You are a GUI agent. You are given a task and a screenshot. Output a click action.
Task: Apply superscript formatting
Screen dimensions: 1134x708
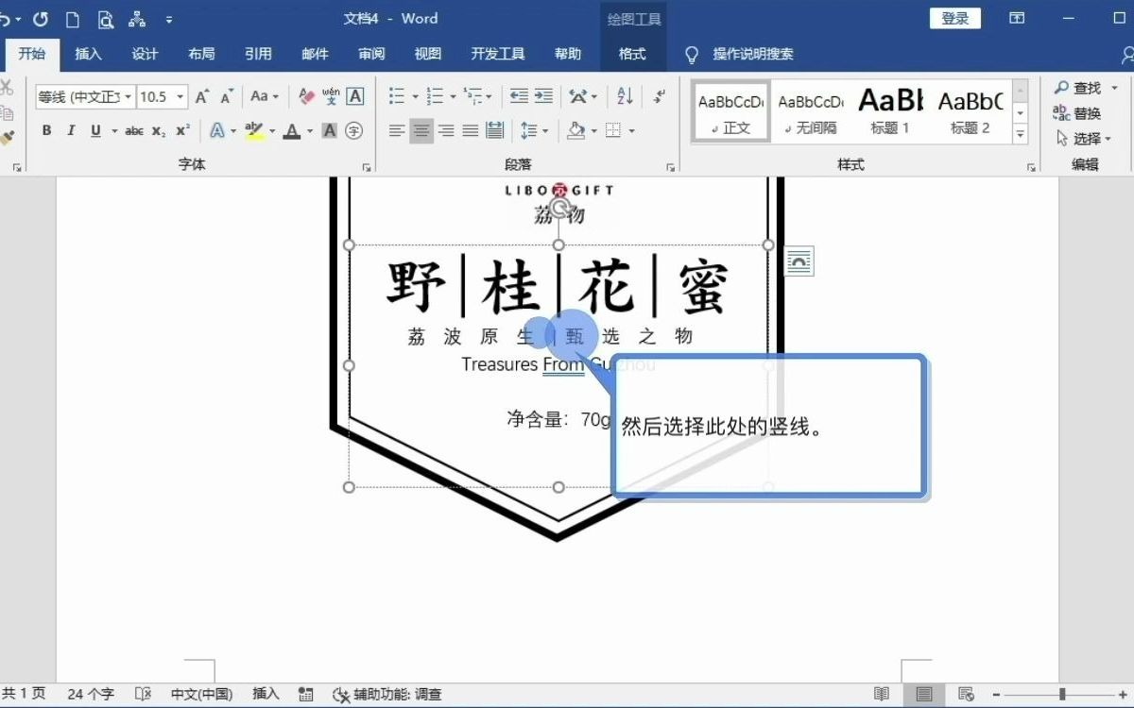coord(180,130)
